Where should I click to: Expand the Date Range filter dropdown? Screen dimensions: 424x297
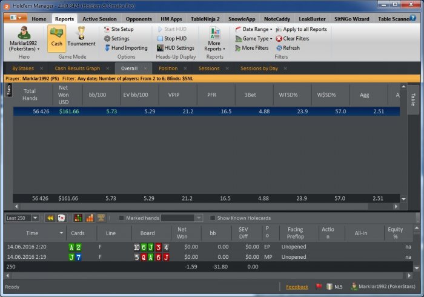click(x=253, y=29)
